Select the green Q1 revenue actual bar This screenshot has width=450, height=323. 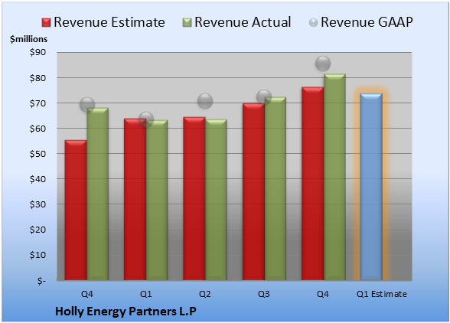point(157,200)
